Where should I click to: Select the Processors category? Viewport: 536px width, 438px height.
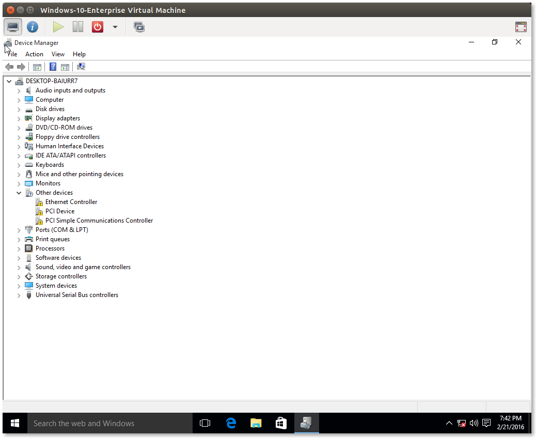[50, 248]
